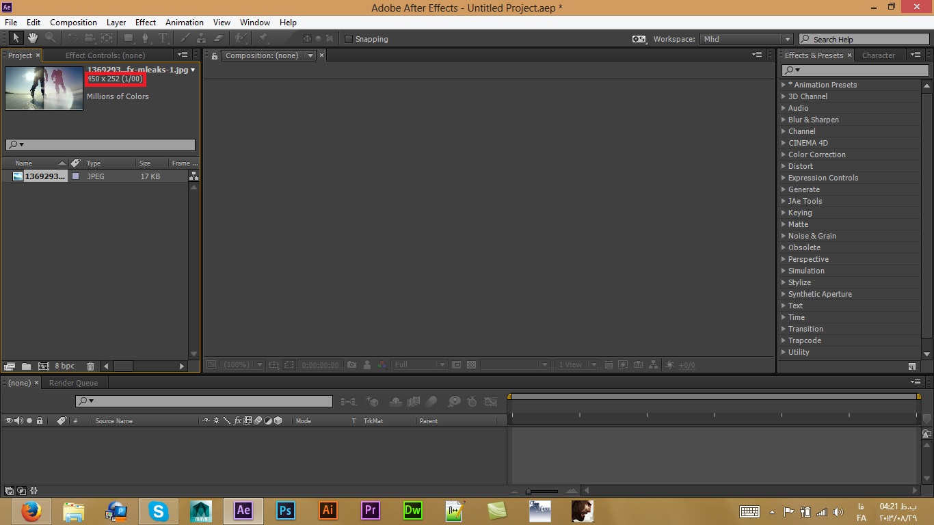Take snapshot with camera icon in viewer
This screenshot has height=525, width=934.
pyautogui.click(x=351, y=365)
